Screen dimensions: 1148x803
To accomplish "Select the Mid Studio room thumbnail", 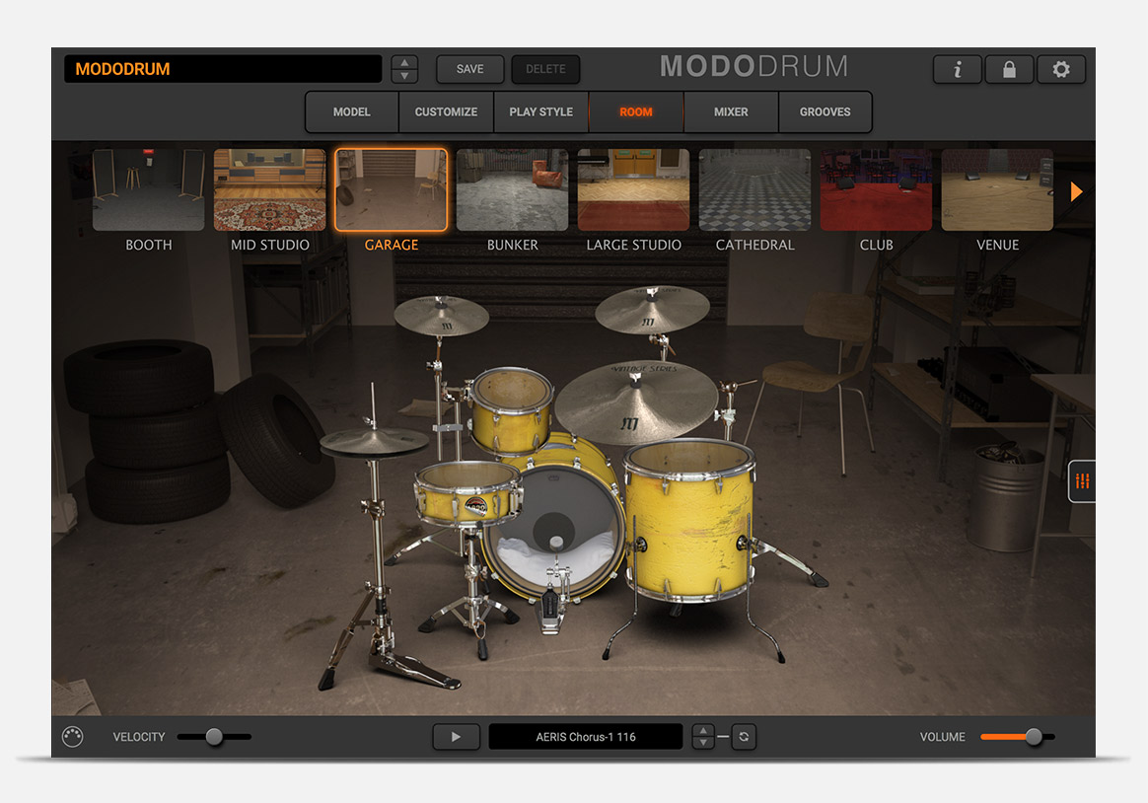I will click(269, 189).
